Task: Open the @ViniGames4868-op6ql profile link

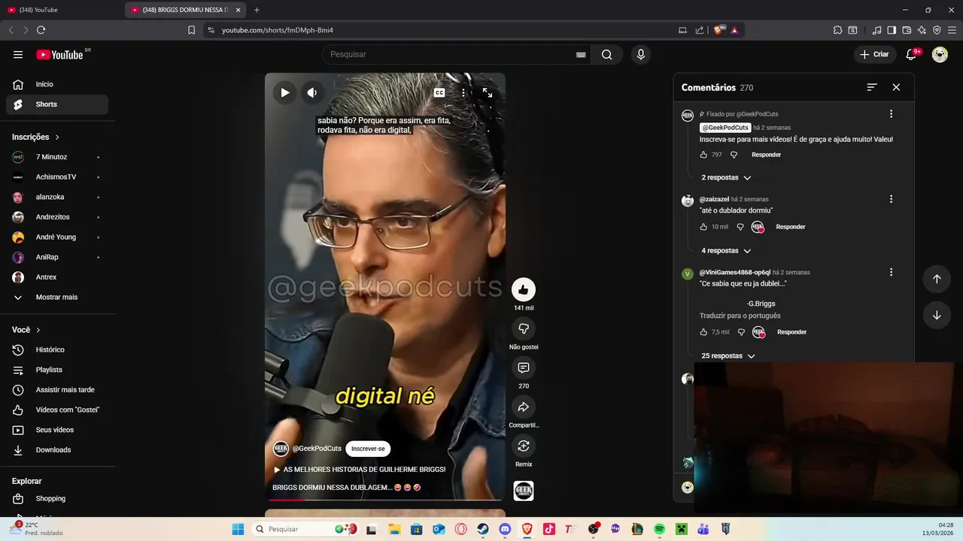Action: coord(735,272)
